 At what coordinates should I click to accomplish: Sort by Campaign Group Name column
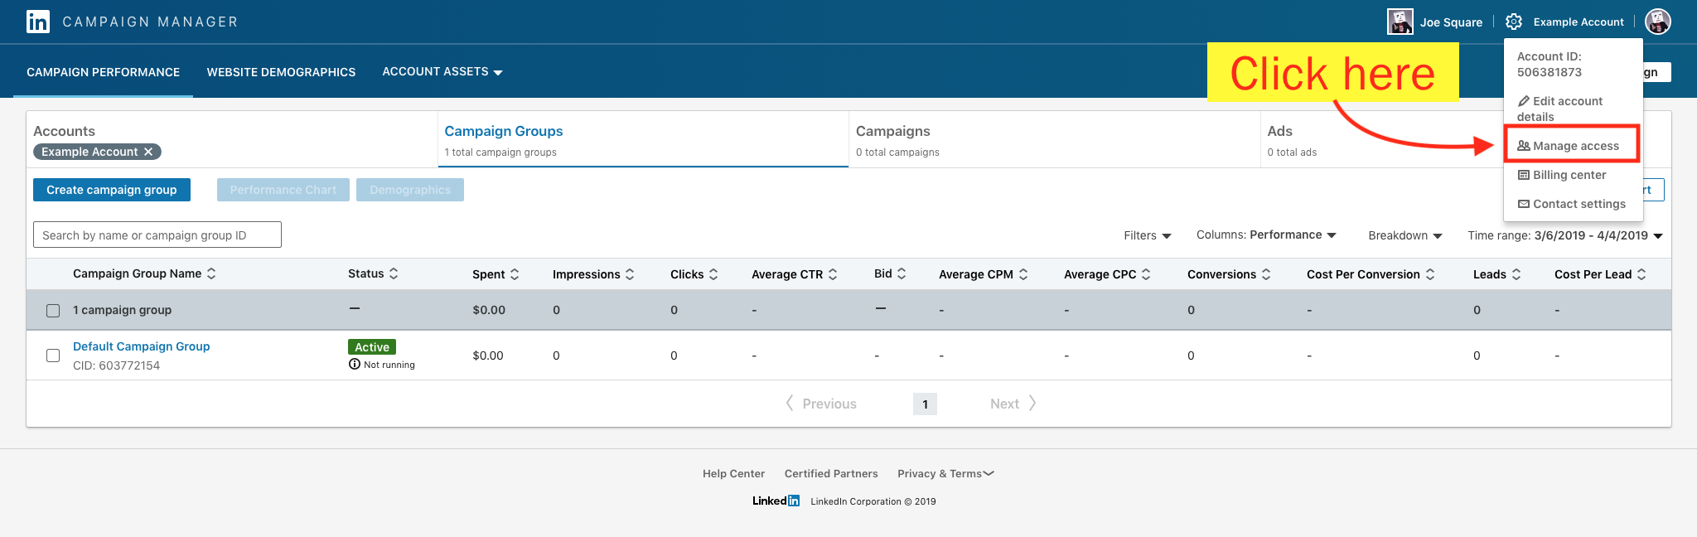[211, 273]
